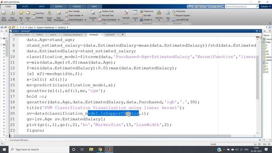Expand Clear Workspace dropdown arrow
272x153 pixels.
click(x=85, y=20)
